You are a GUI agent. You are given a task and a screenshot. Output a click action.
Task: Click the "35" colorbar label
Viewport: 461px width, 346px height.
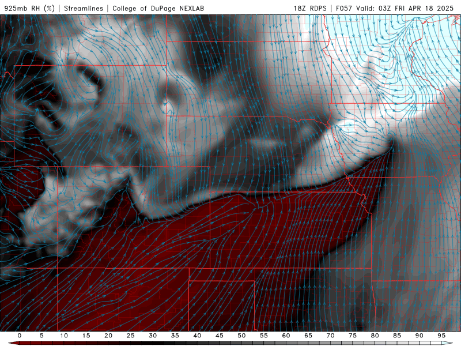click(x=175, y=336)
